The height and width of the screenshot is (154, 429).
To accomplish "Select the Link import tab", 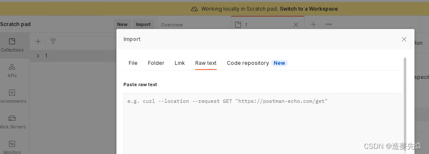I will [x=180, y=63].
